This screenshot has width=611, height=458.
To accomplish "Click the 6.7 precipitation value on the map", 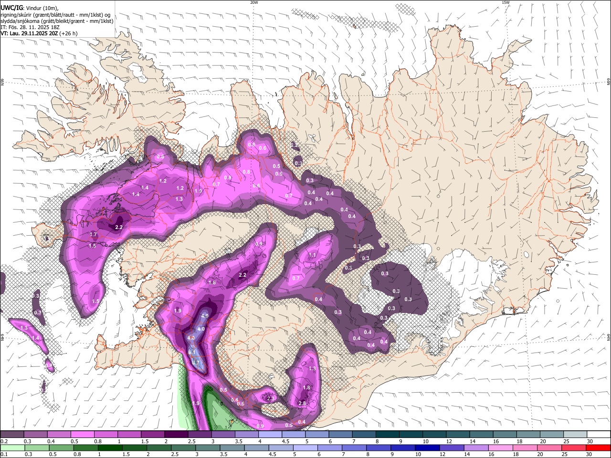I will tap(195, 363).
